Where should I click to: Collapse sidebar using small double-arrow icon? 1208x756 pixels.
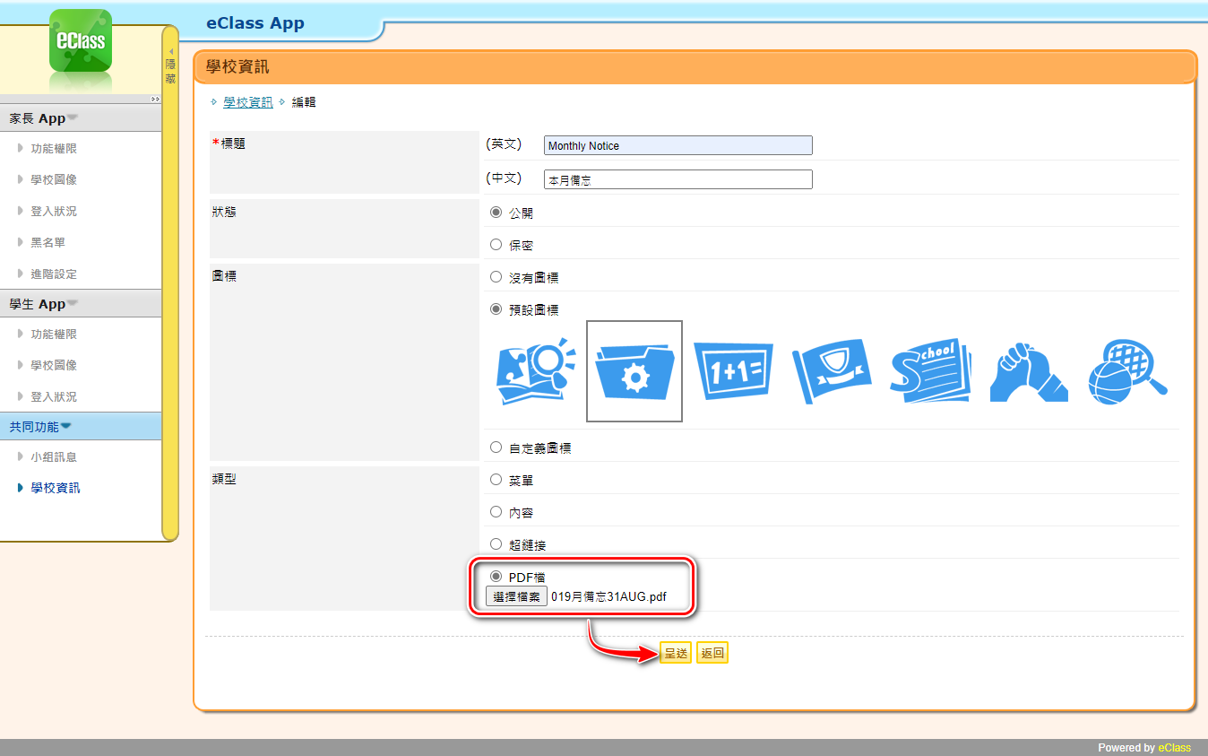pos(155,99)
